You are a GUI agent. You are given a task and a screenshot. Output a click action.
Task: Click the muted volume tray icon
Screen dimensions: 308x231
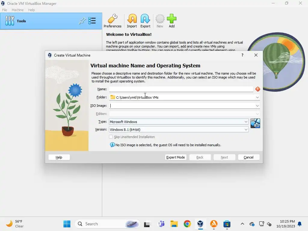[269, 224]
